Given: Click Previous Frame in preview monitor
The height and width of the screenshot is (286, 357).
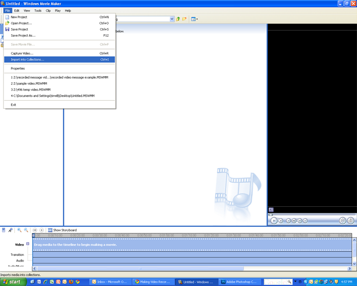Looking at the screenshot, I should click(294, 221).
